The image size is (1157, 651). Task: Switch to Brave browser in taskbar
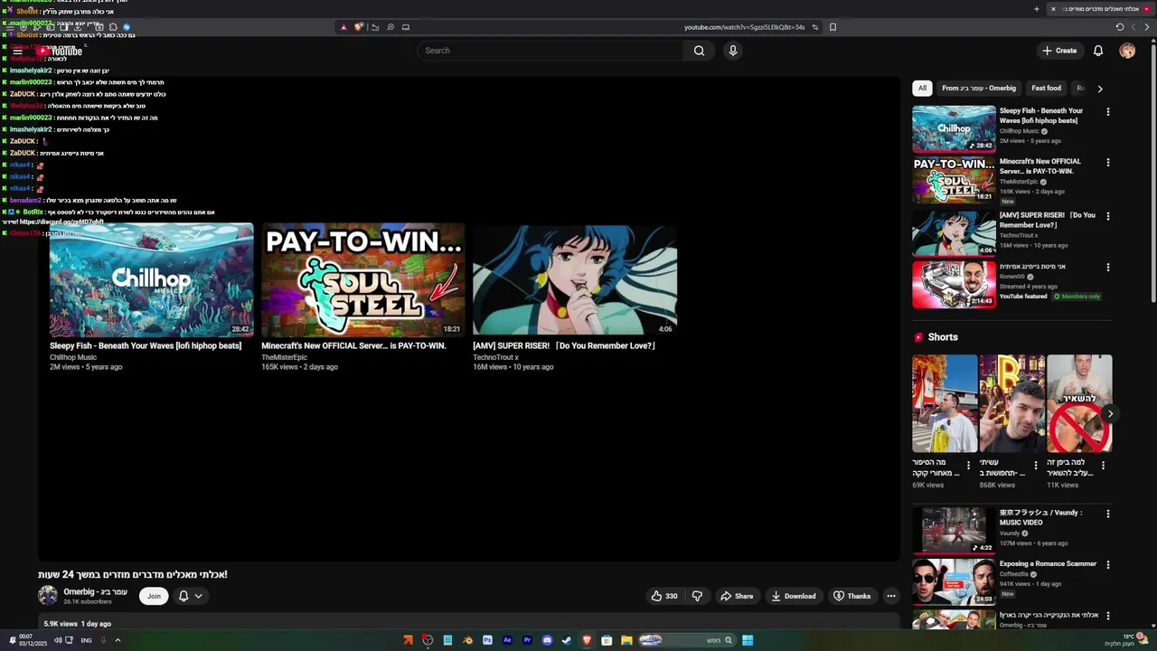587,640
